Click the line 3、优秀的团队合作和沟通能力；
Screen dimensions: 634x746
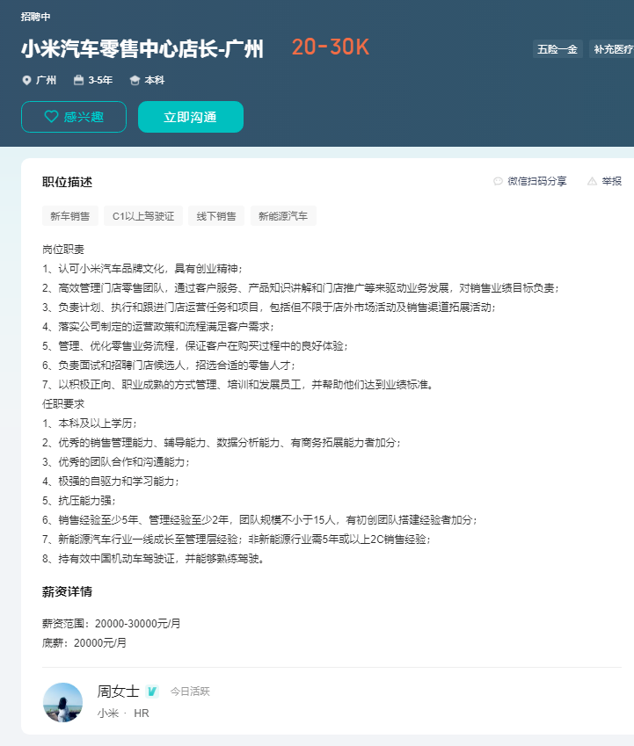point(116,462)
